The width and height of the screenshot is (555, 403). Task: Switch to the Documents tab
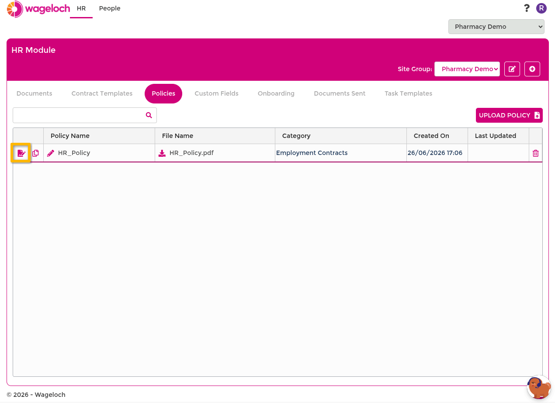point(34,93)
